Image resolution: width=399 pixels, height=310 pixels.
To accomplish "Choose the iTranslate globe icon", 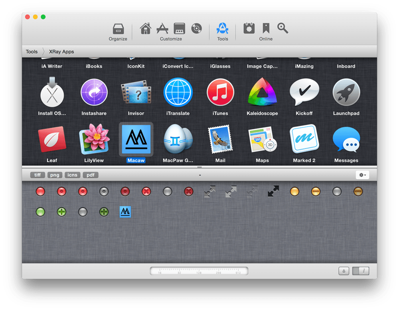I will (178, 92).
